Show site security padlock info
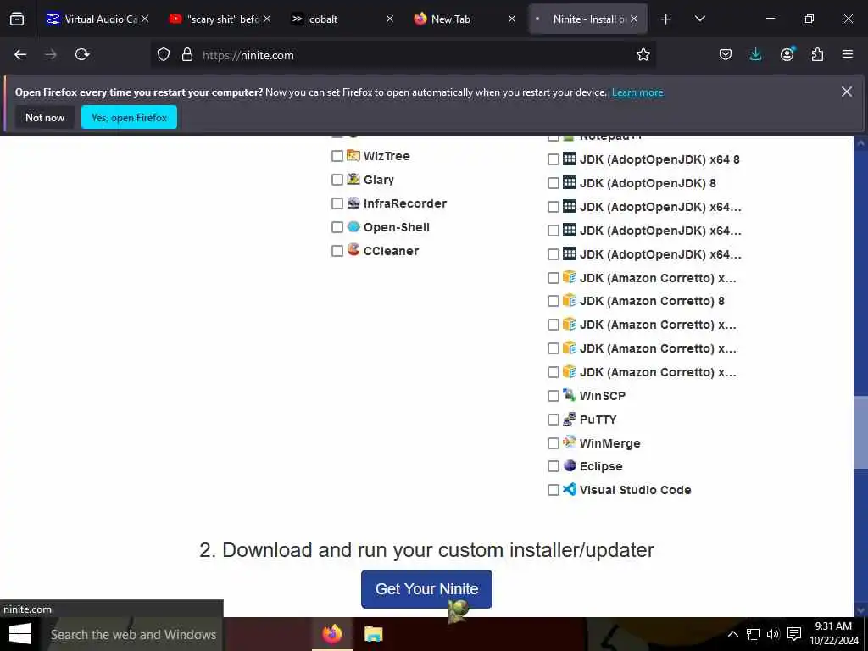Screen dimensions: 868x651 187,54
